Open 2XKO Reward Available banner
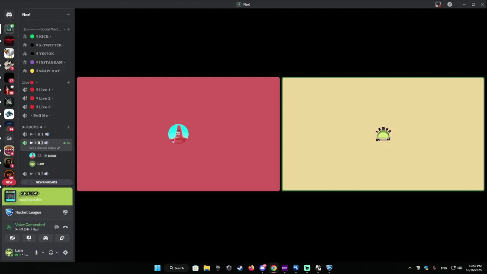487x274 pixels. pos(37,196)
